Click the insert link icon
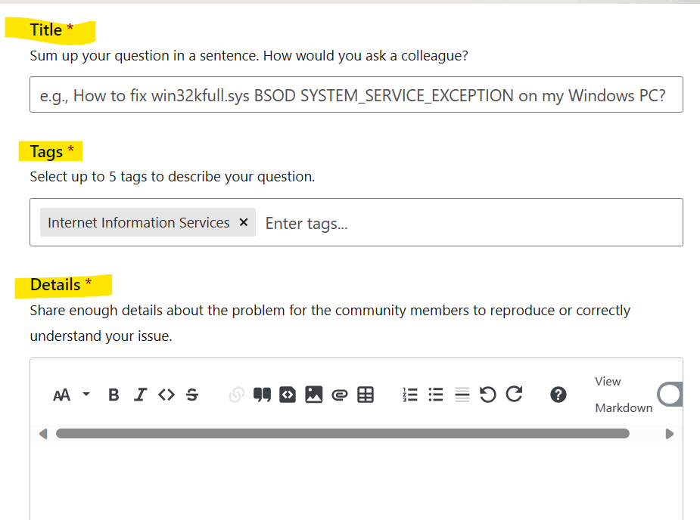700x520 pixels. point(236,395)
